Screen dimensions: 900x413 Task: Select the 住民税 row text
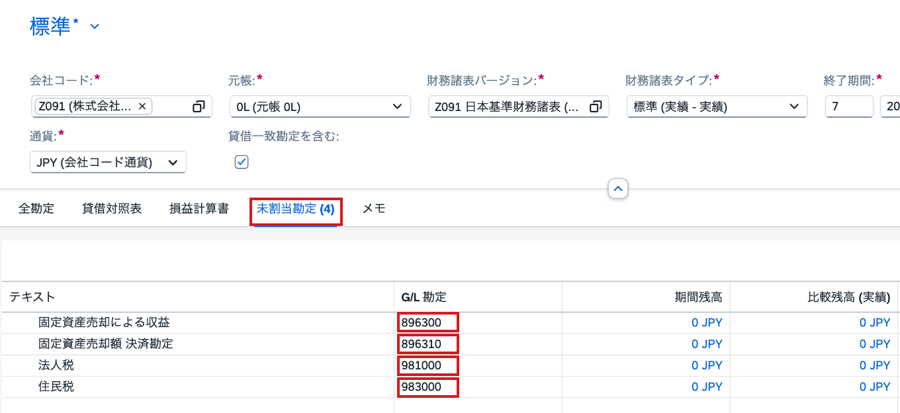point(56,386)
